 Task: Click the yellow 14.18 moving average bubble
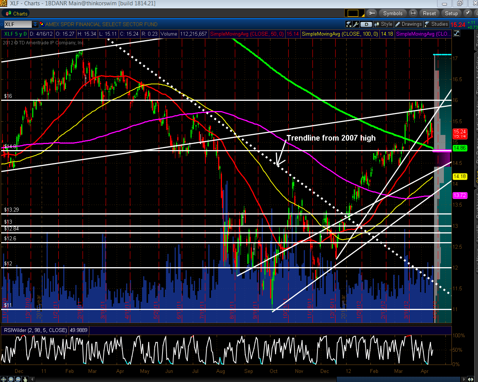459,176
